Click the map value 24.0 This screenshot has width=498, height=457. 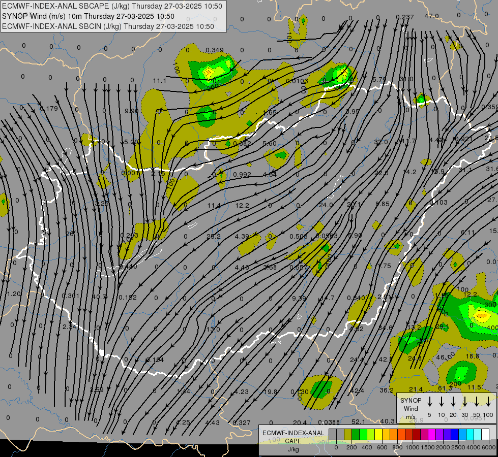326,205
